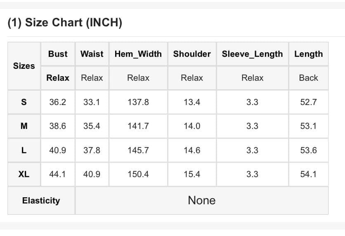The height and width of the screenshot is (236, 345).
Task: Click the bold Relax sub-header under Bust
Action: 58,78
